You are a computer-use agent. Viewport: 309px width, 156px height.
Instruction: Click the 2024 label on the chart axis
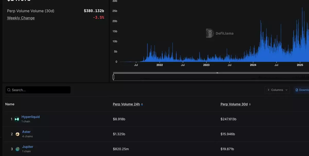click(253, 65)
